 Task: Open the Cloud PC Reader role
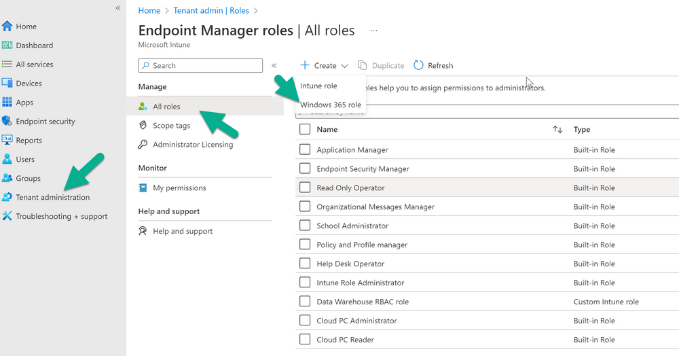coord(345,340)
